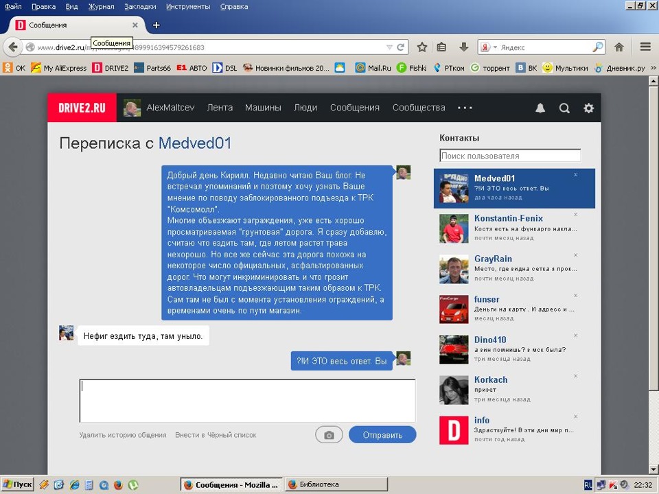The width and height of the screenshot is (659, 494).
Task: Open the Справка menu
Action: (234, 7)
